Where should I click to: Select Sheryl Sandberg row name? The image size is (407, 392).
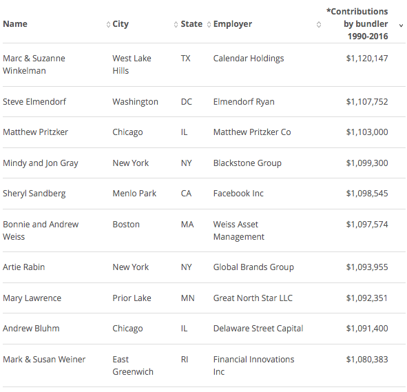[34, 194]
